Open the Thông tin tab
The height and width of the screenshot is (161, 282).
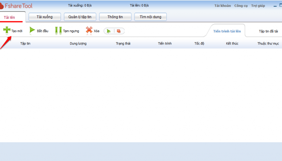coord(115,17)
